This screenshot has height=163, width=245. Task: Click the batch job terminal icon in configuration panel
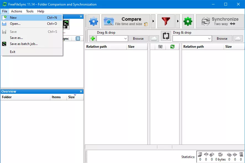click(x=66, y=24)
